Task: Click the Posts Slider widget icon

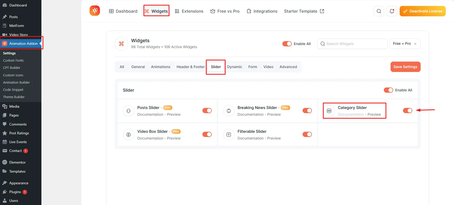Action: pyautogui.click(x=129, y=111)
